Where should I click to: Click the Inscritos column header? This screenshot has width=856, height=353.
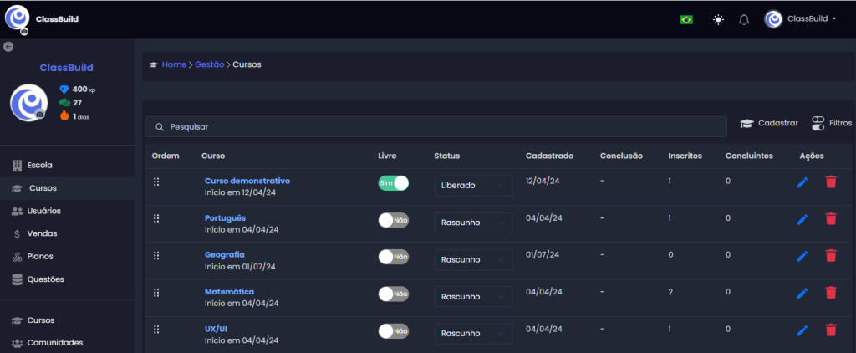click(x=685, y=156)
